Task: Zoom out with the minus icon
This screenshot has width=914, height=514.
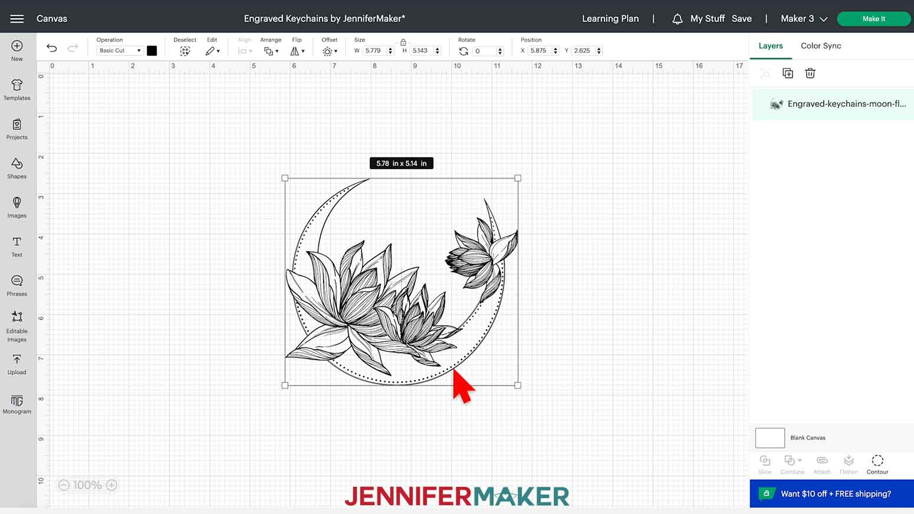Action: (x=64, y=485)
